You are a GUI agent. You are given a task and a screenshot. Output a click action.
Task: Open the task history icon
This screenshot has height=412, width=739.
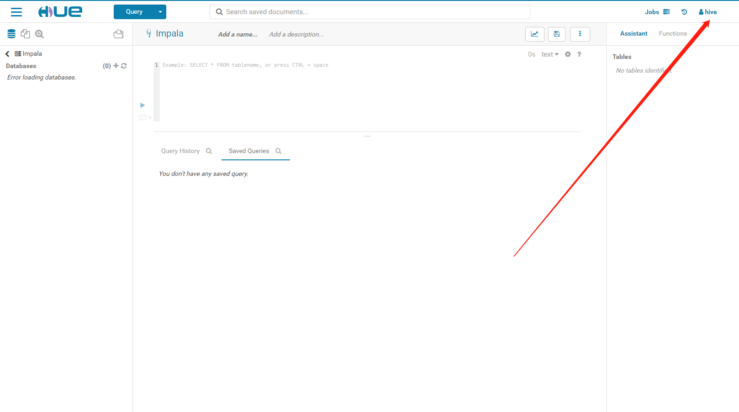pos(684,12)
